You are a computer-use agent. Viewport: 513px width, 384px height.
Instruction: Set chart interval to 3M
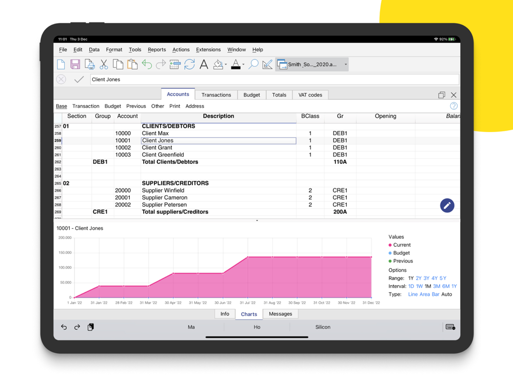(437, 286)
